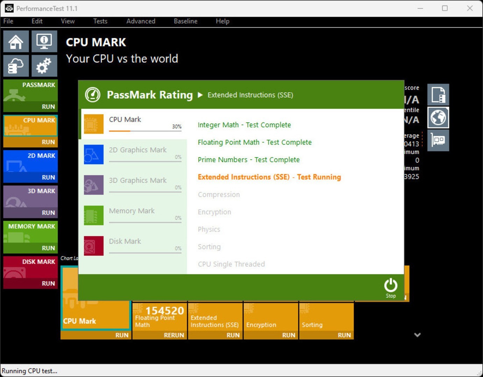
Task: Click the hardware card icon on right
Action: (438, 140)
